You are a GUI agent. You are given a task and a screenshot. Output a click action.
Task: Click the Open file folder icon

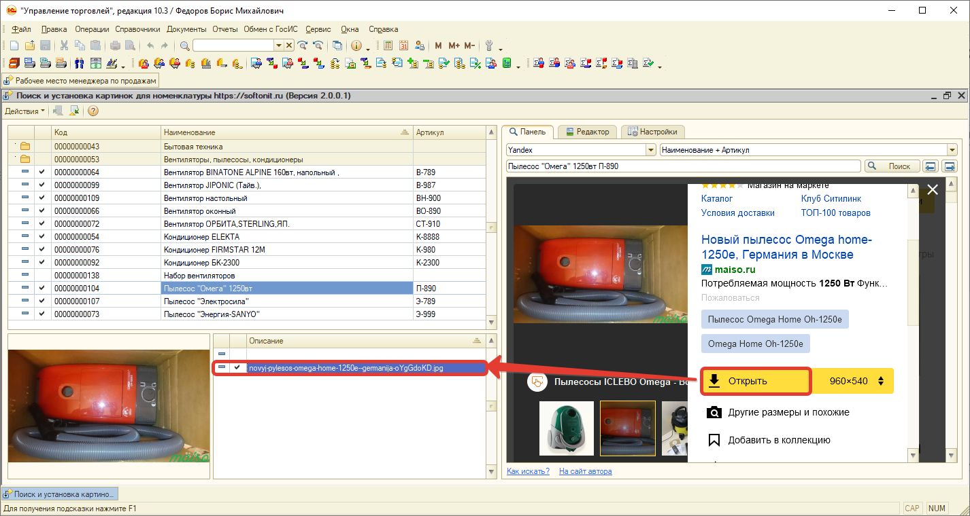30,45
